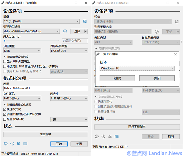Click the 卷标 text field
The width and height of the screenshot is (183, 156).
click(x=45, y=89)
